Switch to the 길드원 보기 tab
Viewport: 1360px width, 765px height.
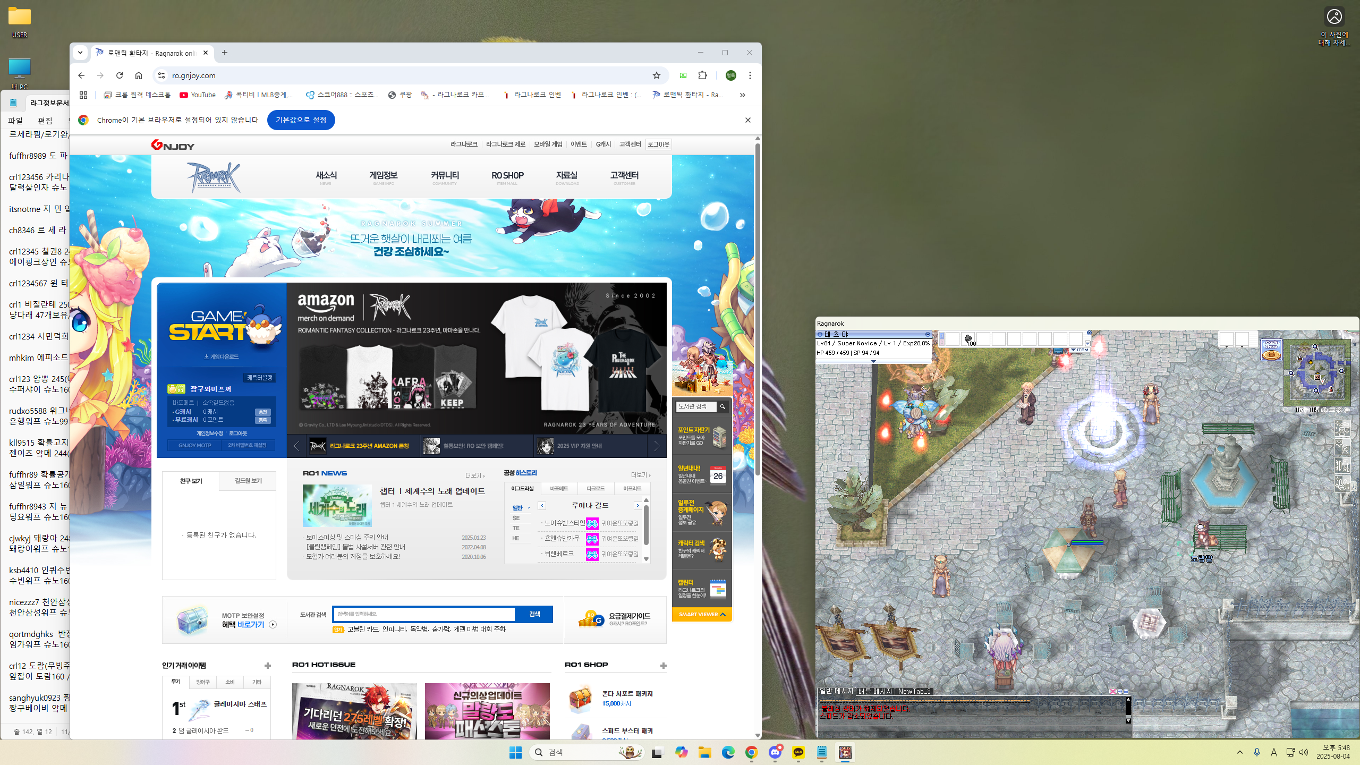click(248, 481)
